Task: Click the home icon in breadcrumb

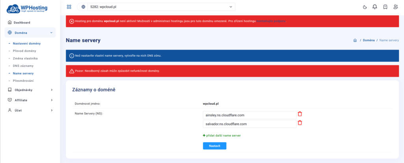Action: tap(355, 40)
